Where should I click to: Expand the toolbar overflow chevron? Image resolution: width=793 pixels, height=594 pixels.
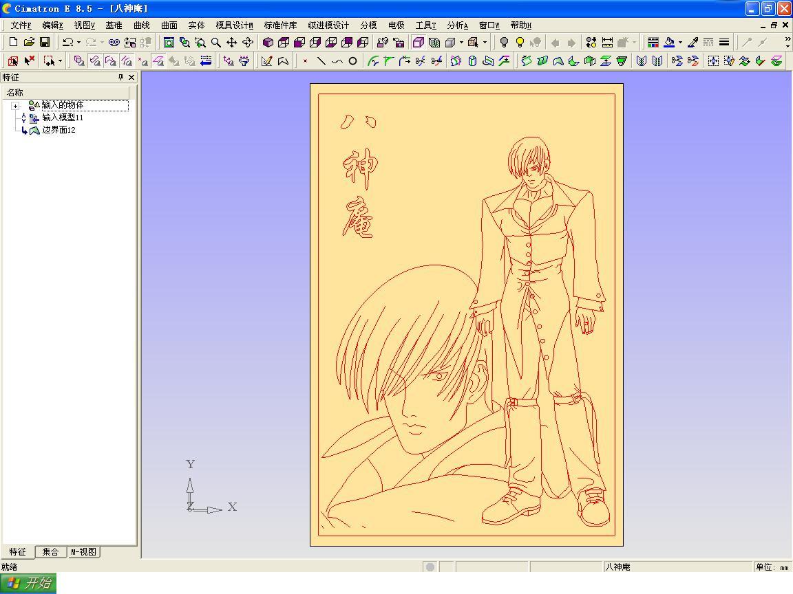click(x=787, y=39)
